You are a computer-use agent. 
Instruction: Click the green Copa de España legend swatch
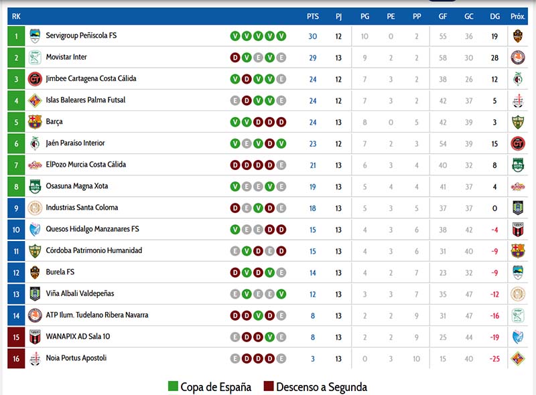click(173, 386)
